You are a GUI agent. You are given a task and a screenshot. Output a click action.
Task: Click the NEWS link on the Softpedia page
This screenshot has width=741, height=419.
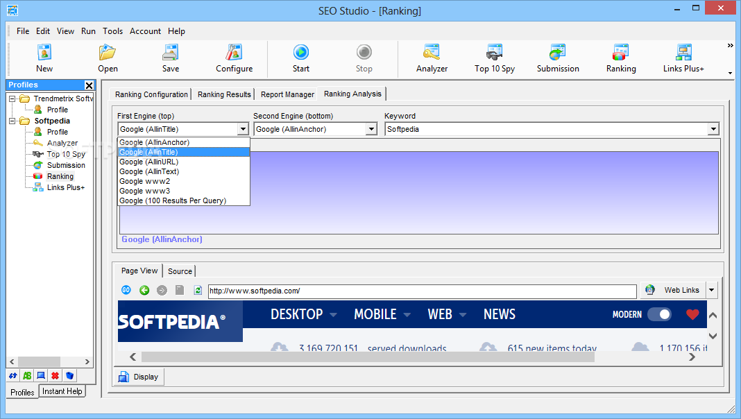(x=499, y=314)
